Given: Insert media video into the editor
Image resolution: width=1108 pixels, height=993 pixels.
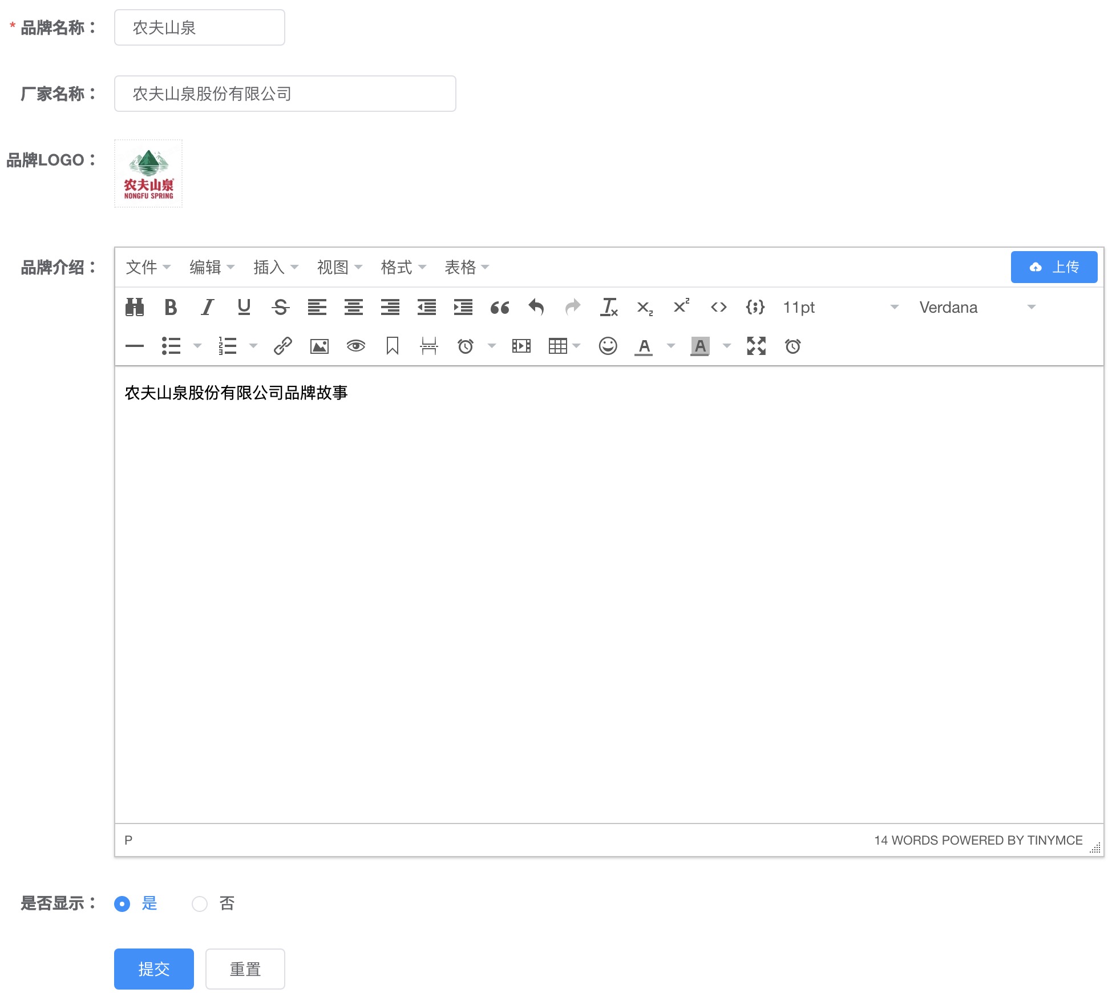Looking at the screenshot, I should pyautogui.click(x=521, y=346).
